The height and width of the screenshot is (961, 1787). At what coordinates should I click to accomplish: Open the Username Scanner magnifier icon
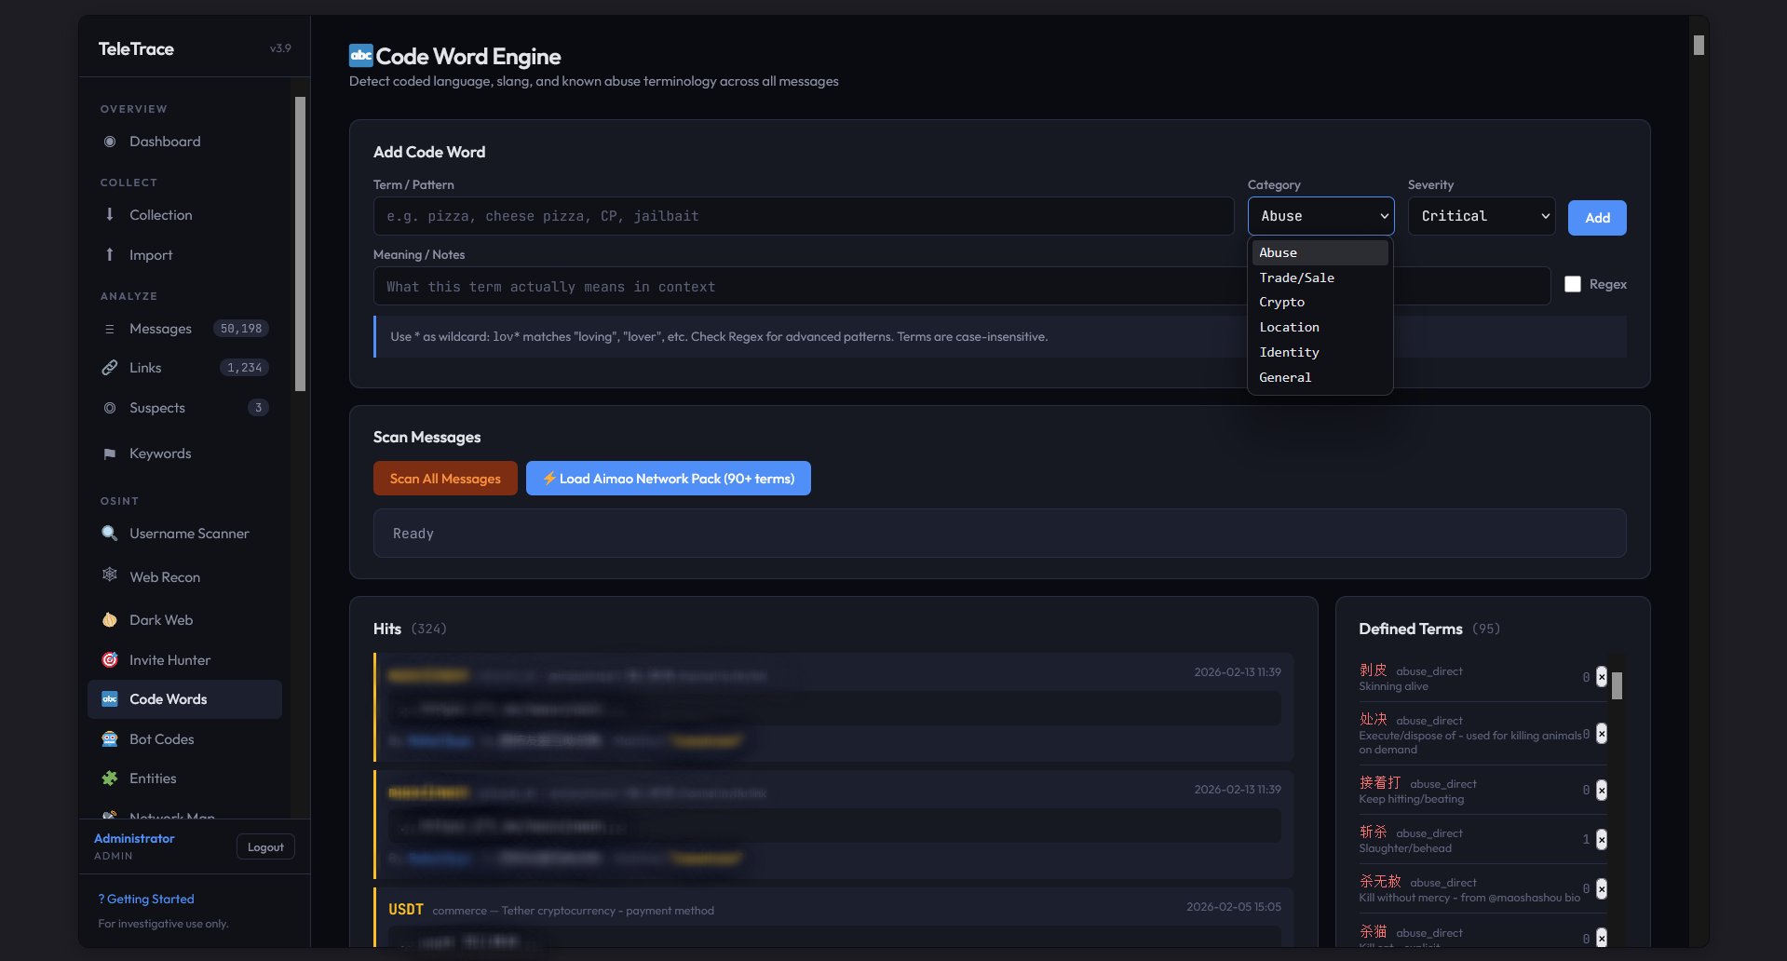click(x=109, y=533)
